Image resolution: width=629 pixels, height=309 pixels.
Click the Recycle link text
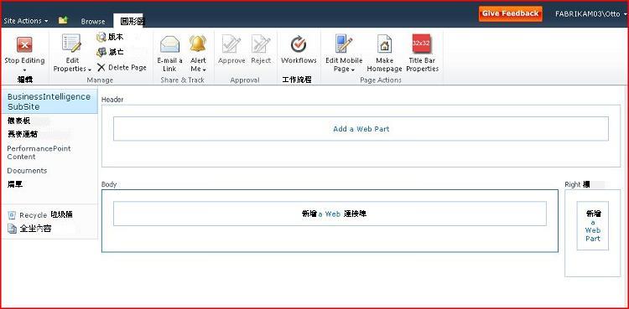pos(34,215)
